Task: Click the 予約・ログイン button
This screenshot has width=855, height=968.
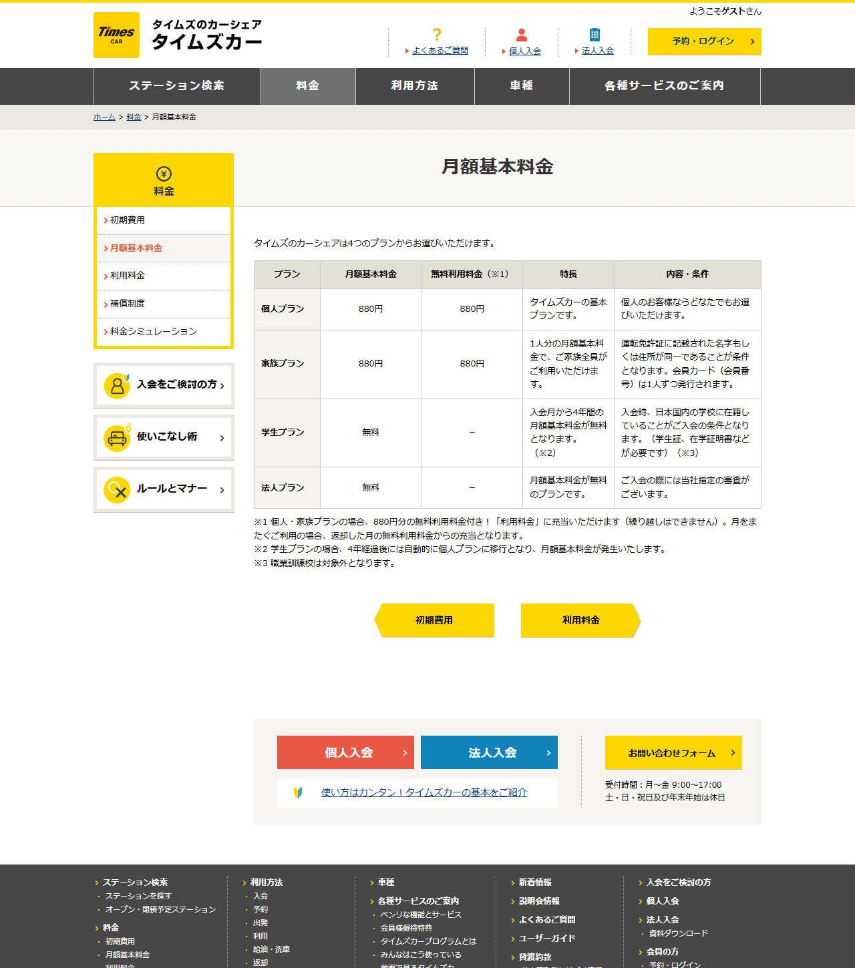Action: 705,41
